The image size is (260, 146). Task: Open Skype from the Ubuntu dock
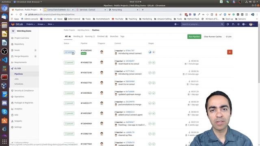click(4, 112)
